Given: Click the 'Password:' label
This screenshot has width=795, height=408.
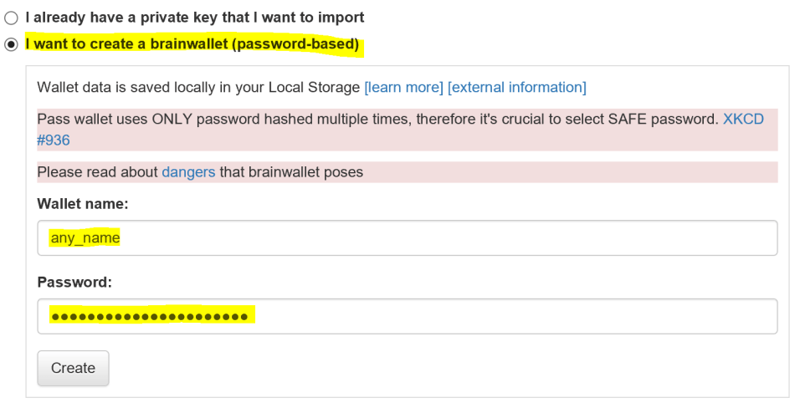Looking at the screenshot, I should click(74, 283).
